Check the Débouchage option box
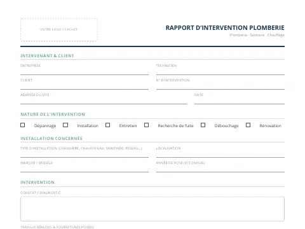This screenshot has width=305, height=229. (x=203, y=125)
